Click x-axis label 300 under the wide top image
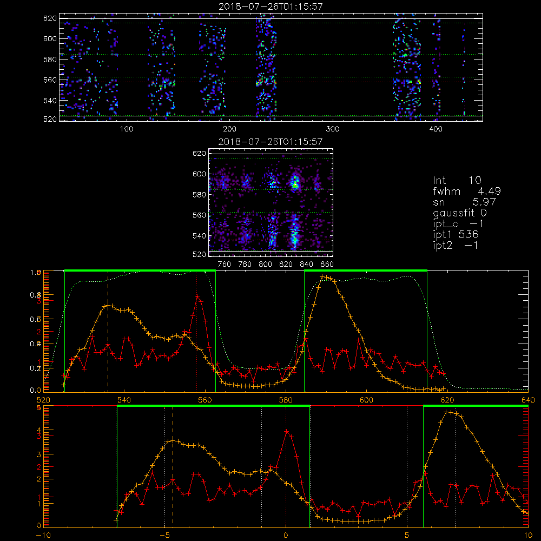Screen dimensions: 541x541 [333, 129]
